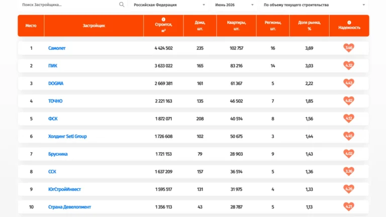The image size is (386, 217).
Task: Click ПИК reliability heart 4.32
Action: (x=349, y=65)
